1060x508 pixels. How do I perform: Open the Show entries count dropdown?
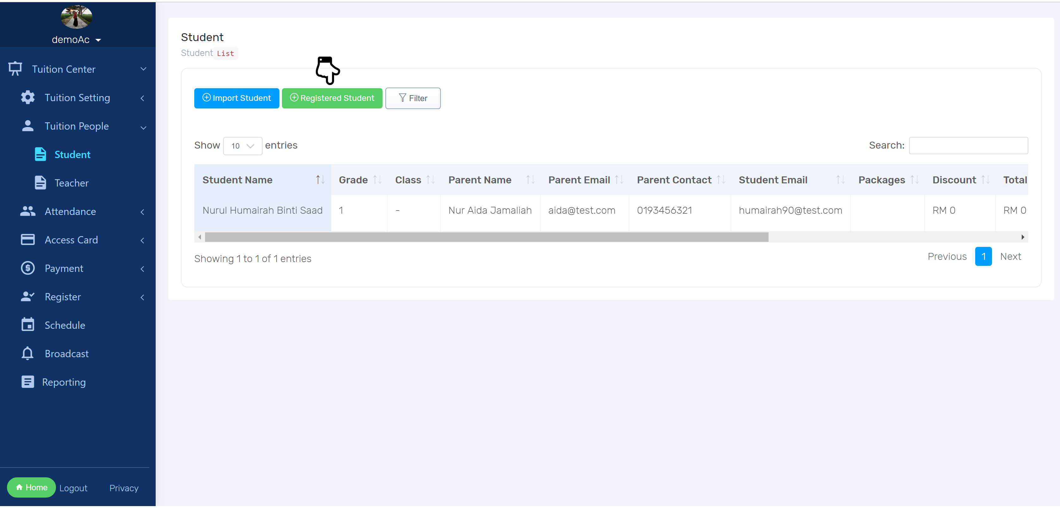click(x=242, y=145)
